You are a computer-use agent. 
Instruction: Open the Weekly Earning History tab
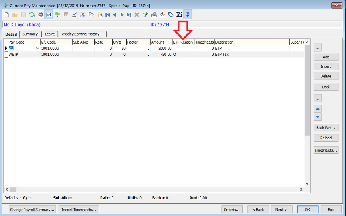[x=80, y=34]
